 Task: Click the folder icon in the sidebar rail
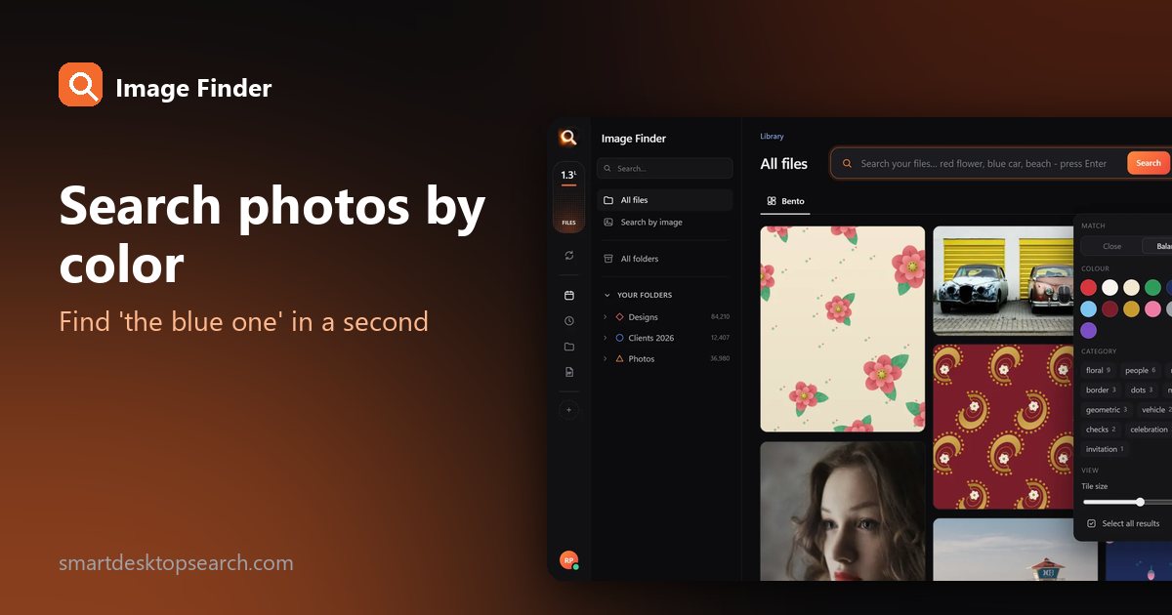coord(568,347)
